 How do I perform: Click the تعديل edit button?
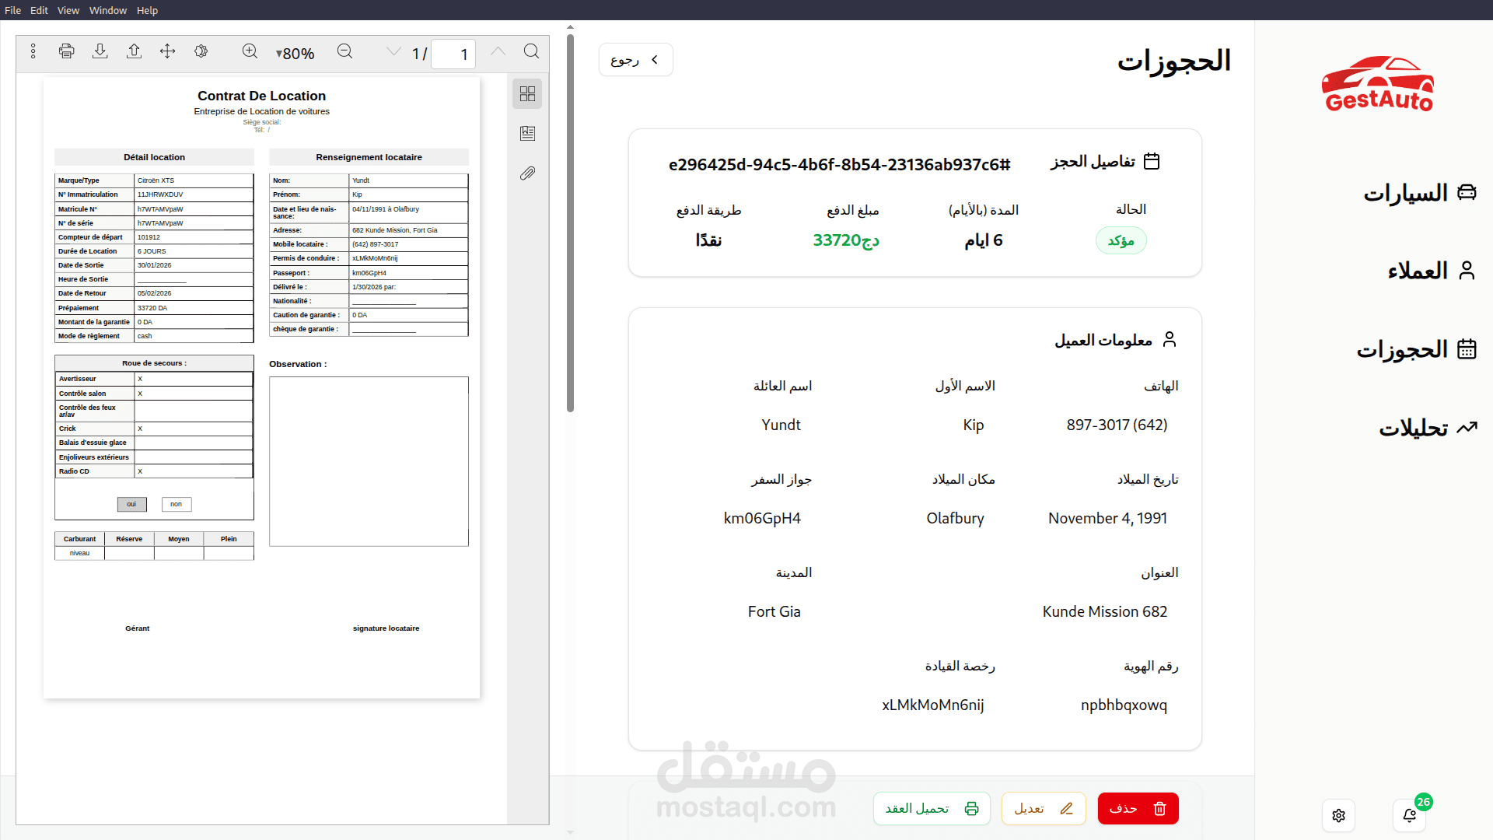point(1043,809)
